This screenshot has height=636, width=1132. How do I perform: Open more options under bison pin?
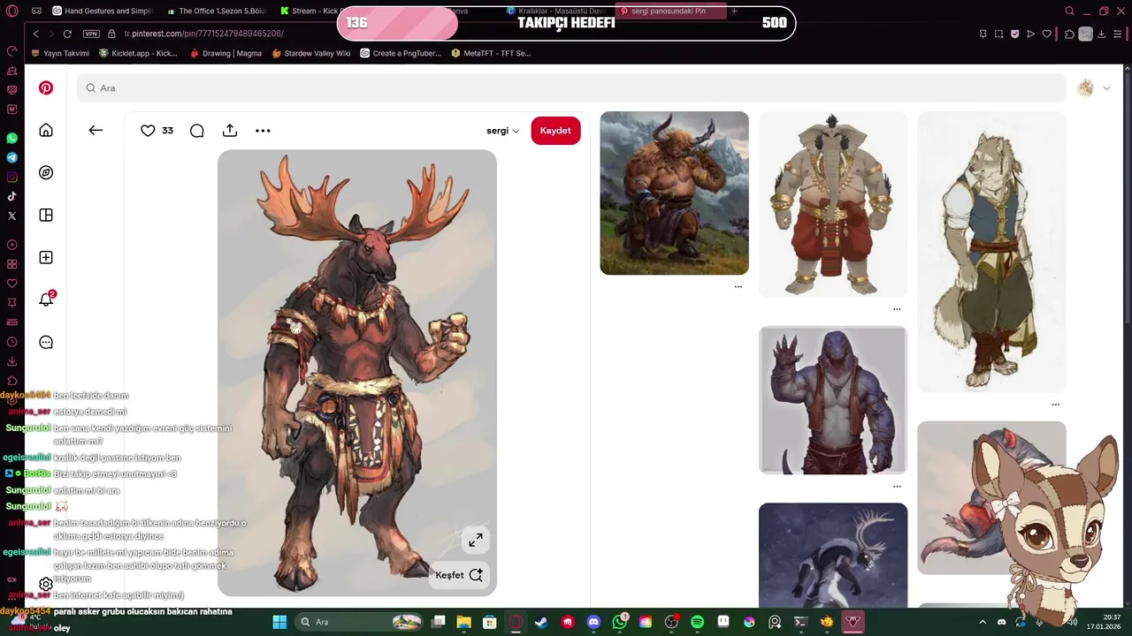pyautogui.click(x=738, y=286)
